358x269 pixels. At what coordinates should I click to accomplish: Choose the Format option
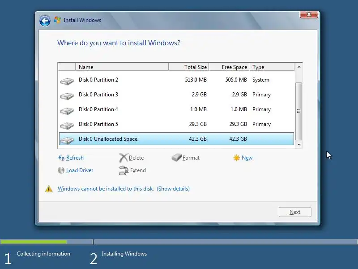click(191, 158)
